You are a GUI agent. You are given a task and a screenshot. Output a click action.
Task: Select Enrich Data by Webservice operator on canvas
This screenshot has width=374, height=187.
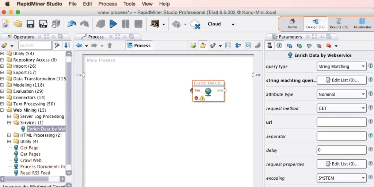coord(208,91)
